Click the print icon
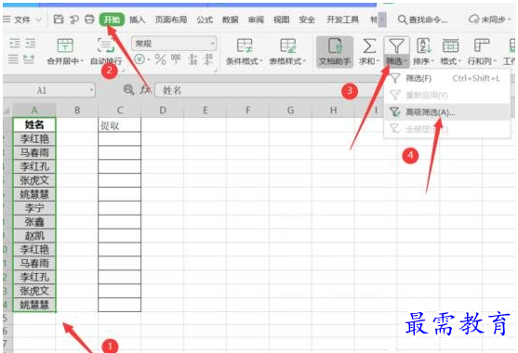The width and height of the screenshot is (518, 353). (89, 20)
